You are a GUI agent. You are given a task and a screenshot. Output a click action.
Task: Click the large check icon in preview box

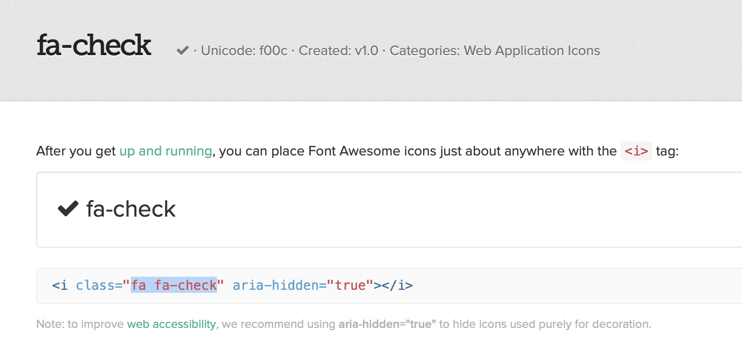click(68, 209)
